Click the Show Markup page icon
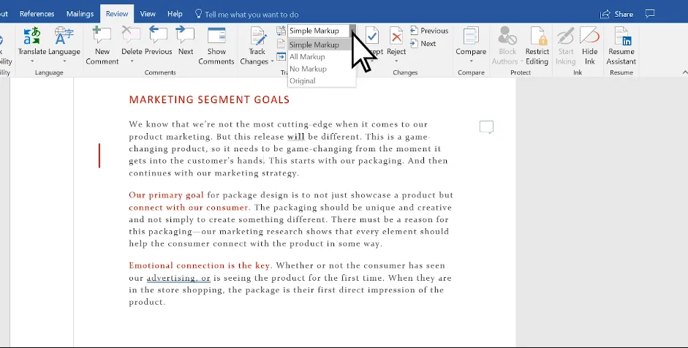Screen dimensions: 688x348 (281, 44)
